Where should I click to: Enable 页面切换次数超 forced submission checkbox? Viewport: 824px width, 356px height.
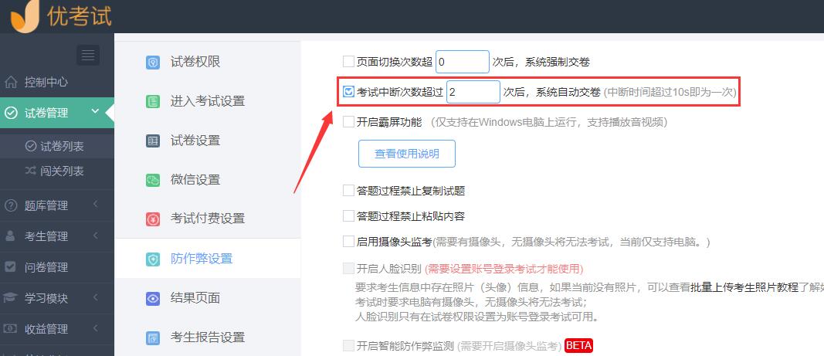click(348, 62)
